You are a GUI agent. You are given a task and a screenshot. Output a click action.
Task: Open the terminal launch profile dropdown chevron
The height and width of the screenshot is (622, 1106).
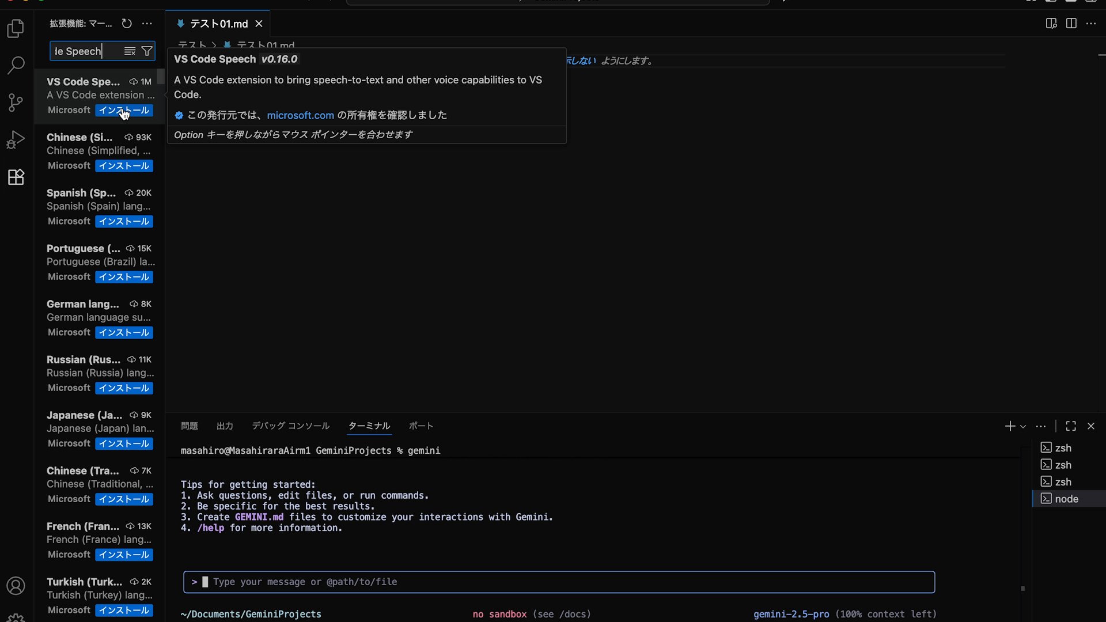point(1022,426)
